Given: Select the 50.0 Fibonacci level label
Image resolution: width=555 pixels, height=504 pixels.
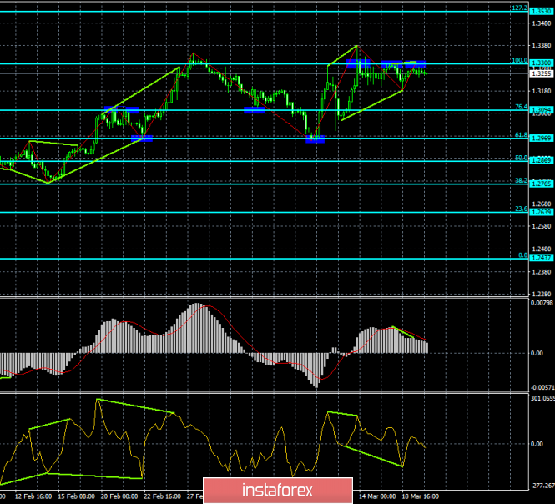Looking at the screenshot, I should pos(521,158).
